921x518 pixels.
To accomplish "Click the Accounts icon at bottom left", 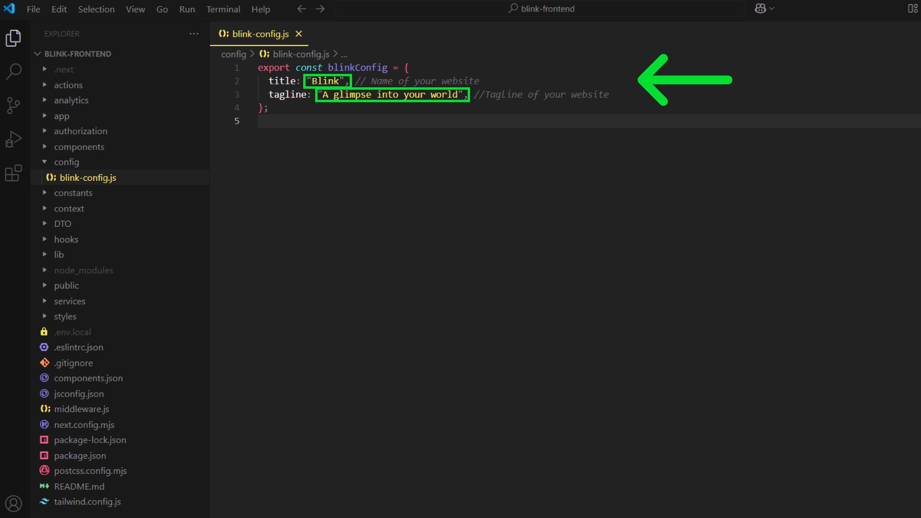I will 13,504.
